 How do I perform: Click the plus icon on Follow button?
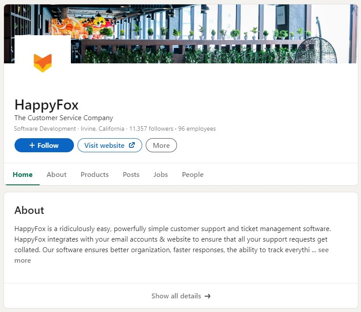pos(32,145)
